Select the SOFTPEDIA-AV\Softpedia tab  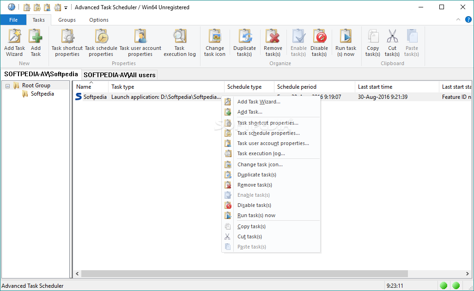(41, 74)
